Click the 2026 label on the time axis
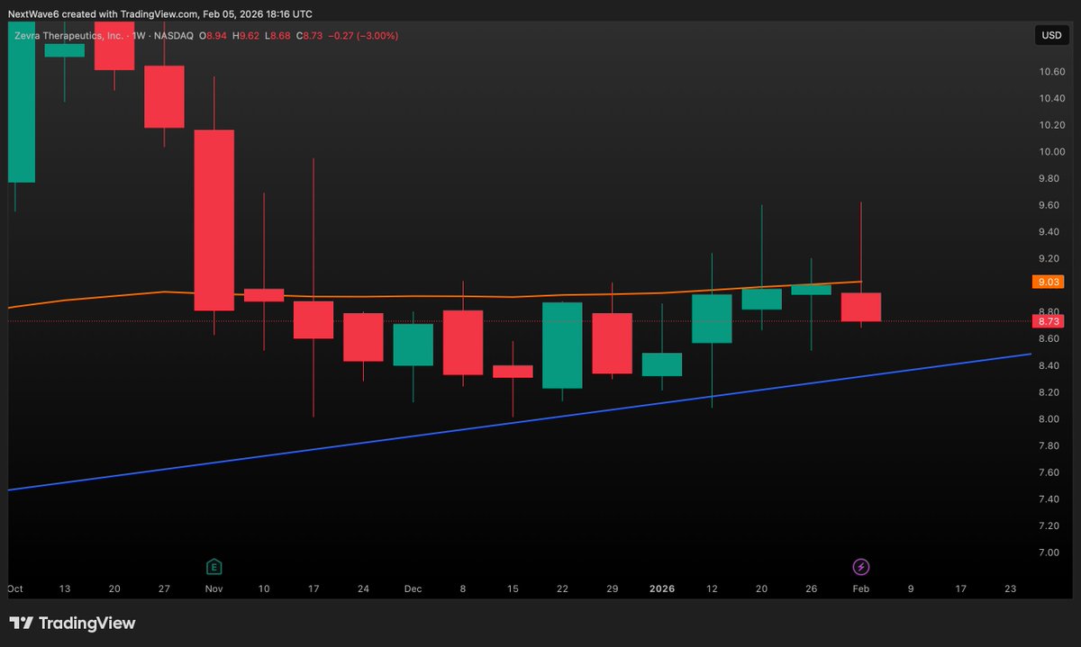The image size is (1081, 647). 662,589
